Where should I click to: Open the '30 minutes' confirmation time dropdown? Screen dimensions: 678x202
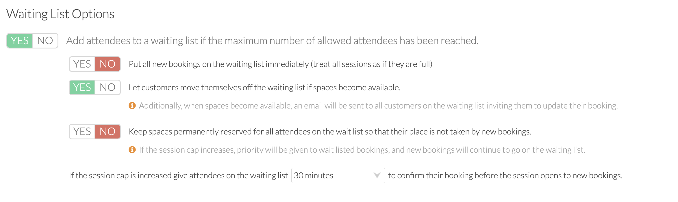pyautogui.click(x=338, y=175)
